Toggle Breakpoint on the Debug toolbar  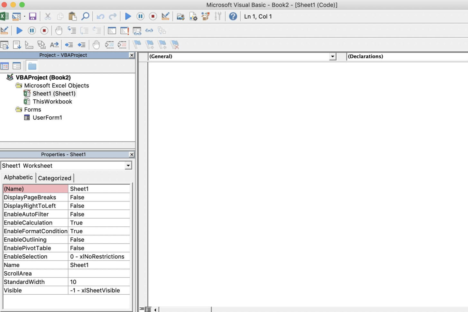pyautogui.click(x=59, y=31)
